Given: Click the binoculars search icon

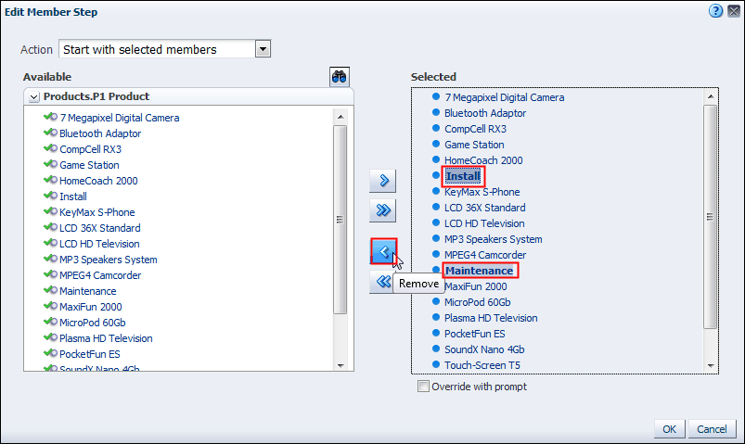Looking at the screenshot, I should [340, 77].
